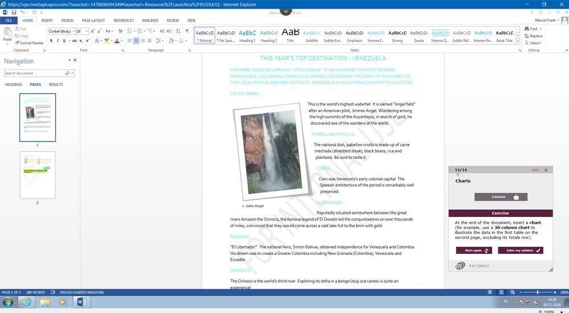This screenshot has width=569, height=313.
Task: Expand the font size dropdown
Action: 86,31
